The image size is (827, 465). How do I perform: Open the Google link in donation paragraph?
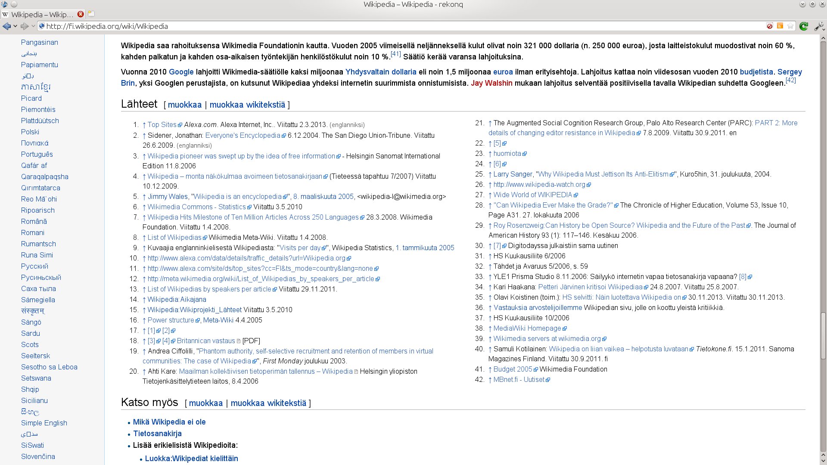(x=181, y=72)
